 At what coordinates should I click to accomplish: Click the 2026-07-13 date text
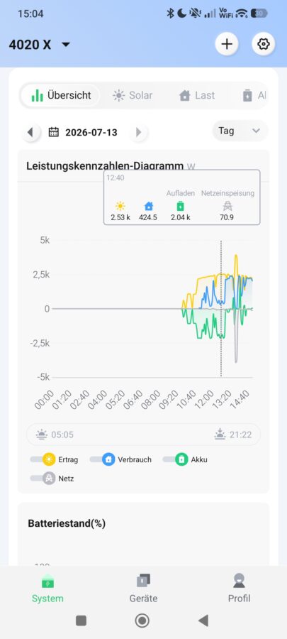pos(91,133)
